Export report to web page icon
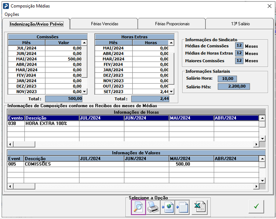 [168, 207]
